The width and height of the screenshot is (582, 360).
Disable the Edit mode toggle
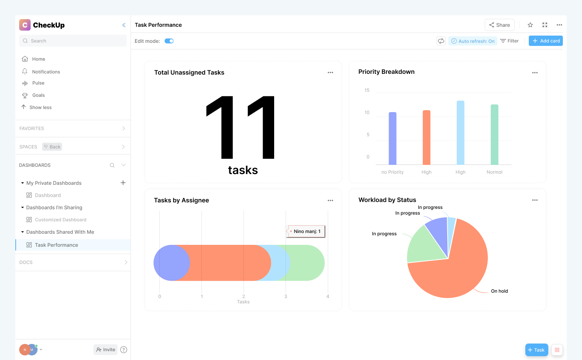click(x=169, y=40)
